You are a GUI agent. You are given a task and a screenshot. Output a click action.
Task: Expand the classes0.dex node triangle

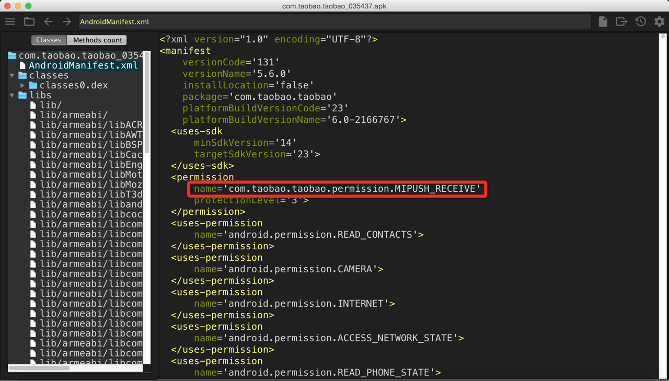pos(22,86)
